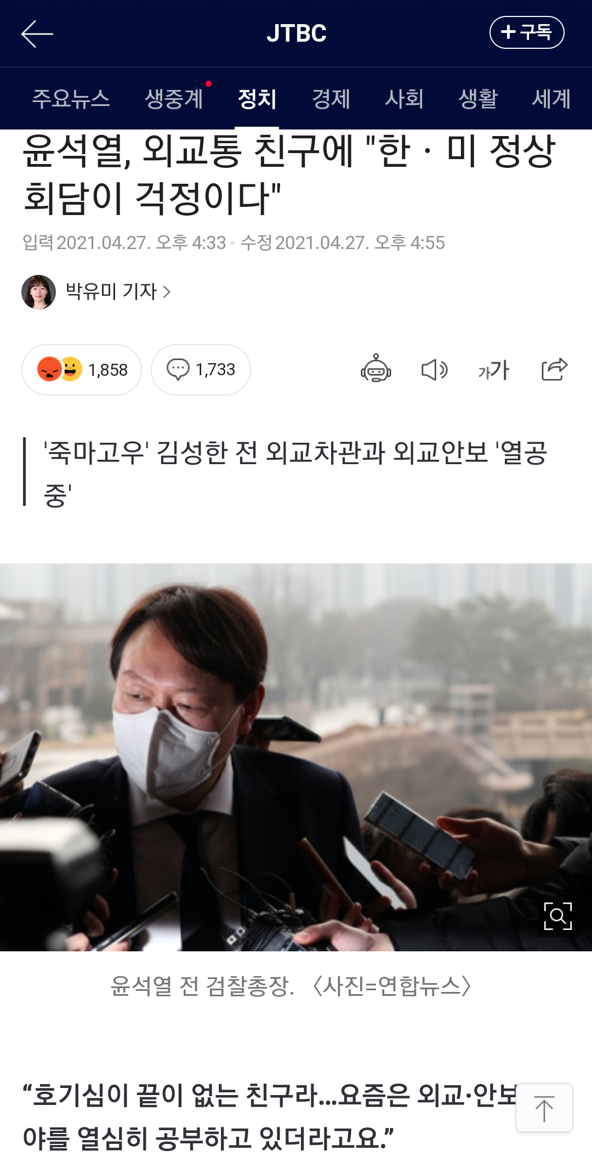592x1162 pixels.
Task: Switch to the 주요뉴스 tab
Action: pyautogui.click(x=71, y=99)
